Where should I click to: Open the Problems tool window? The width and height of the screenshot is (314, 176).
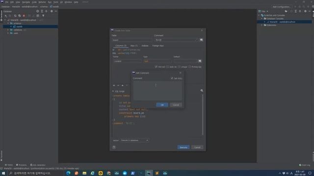point(21,165)
